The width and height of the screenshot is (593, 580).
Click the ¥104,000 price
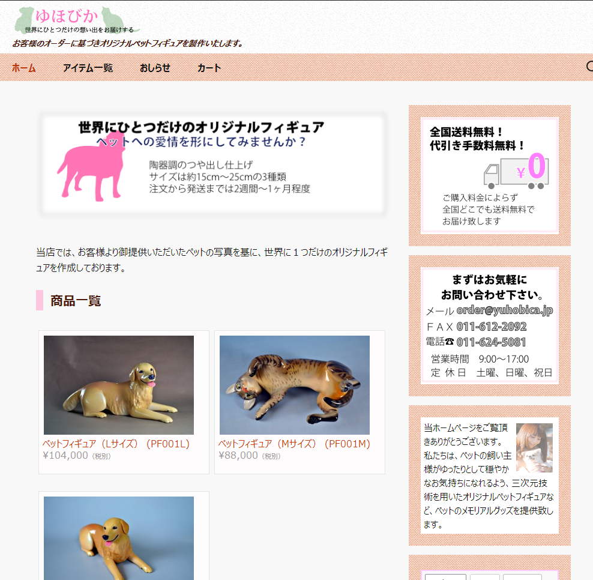[65, 455]
